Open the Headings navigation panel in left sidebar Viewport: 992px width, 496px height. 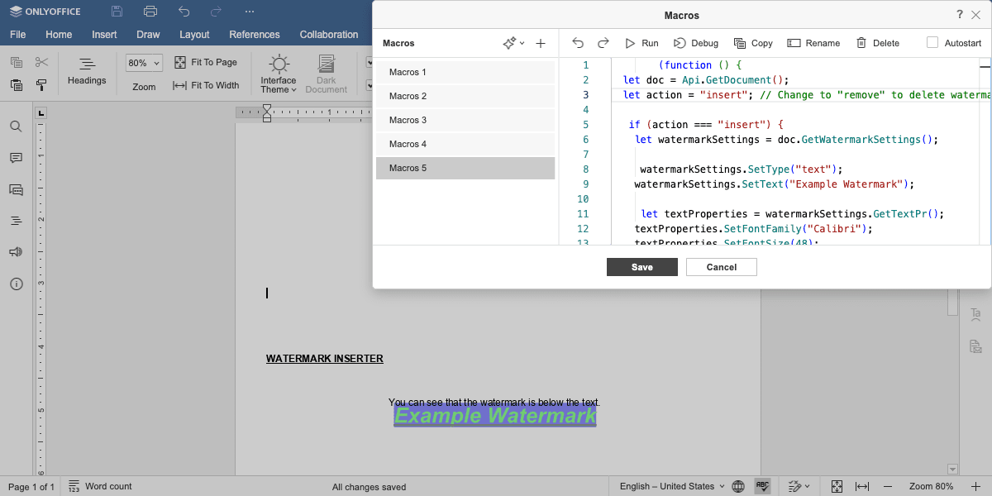[x=16, y=221]
